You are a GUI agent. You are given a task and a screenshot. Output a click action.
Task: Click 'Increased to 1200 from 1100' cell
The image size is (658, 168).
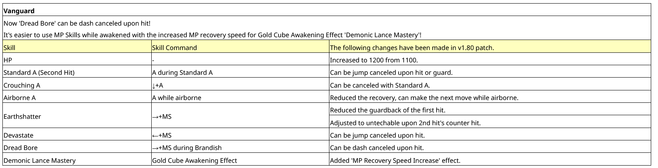490,60
